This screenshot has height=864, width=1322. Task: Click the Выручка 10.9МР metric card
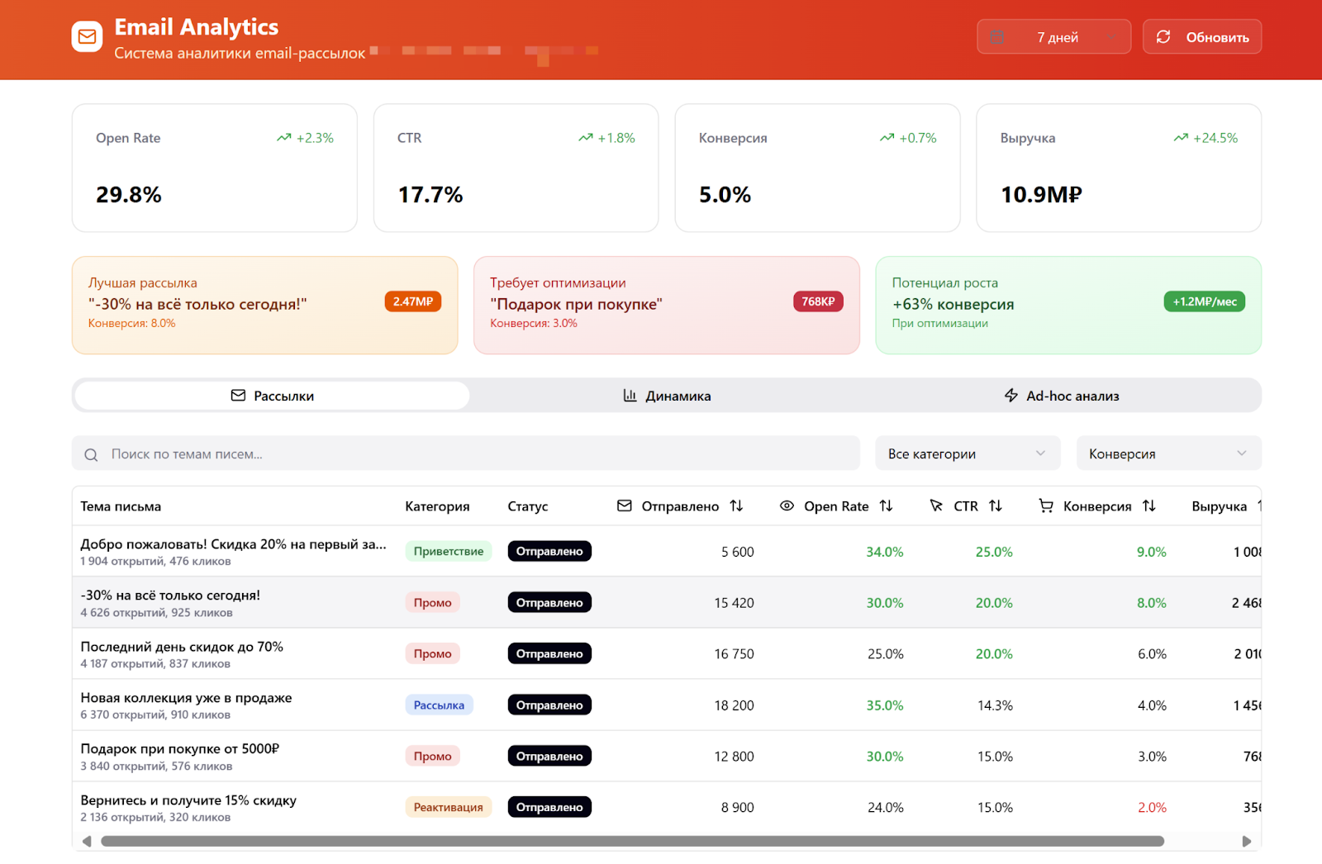point(1119,168)
